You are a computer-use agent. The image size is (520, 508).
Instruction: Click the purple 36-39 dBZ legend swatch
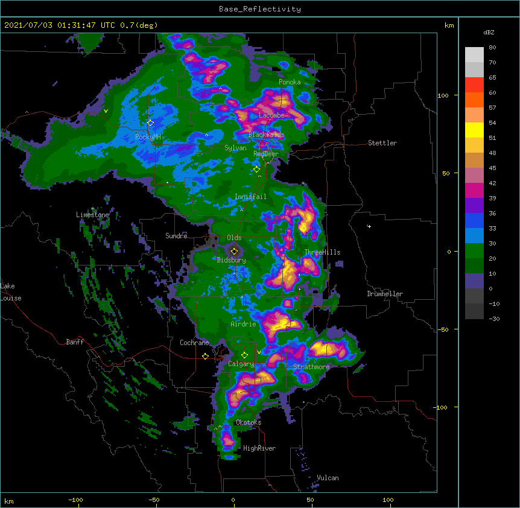coord(474,205)
